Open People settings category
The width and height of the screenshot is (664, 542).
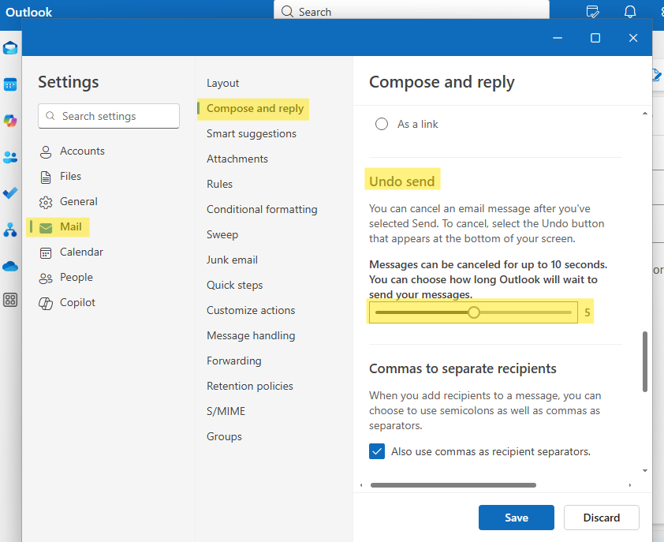[65, 277]
